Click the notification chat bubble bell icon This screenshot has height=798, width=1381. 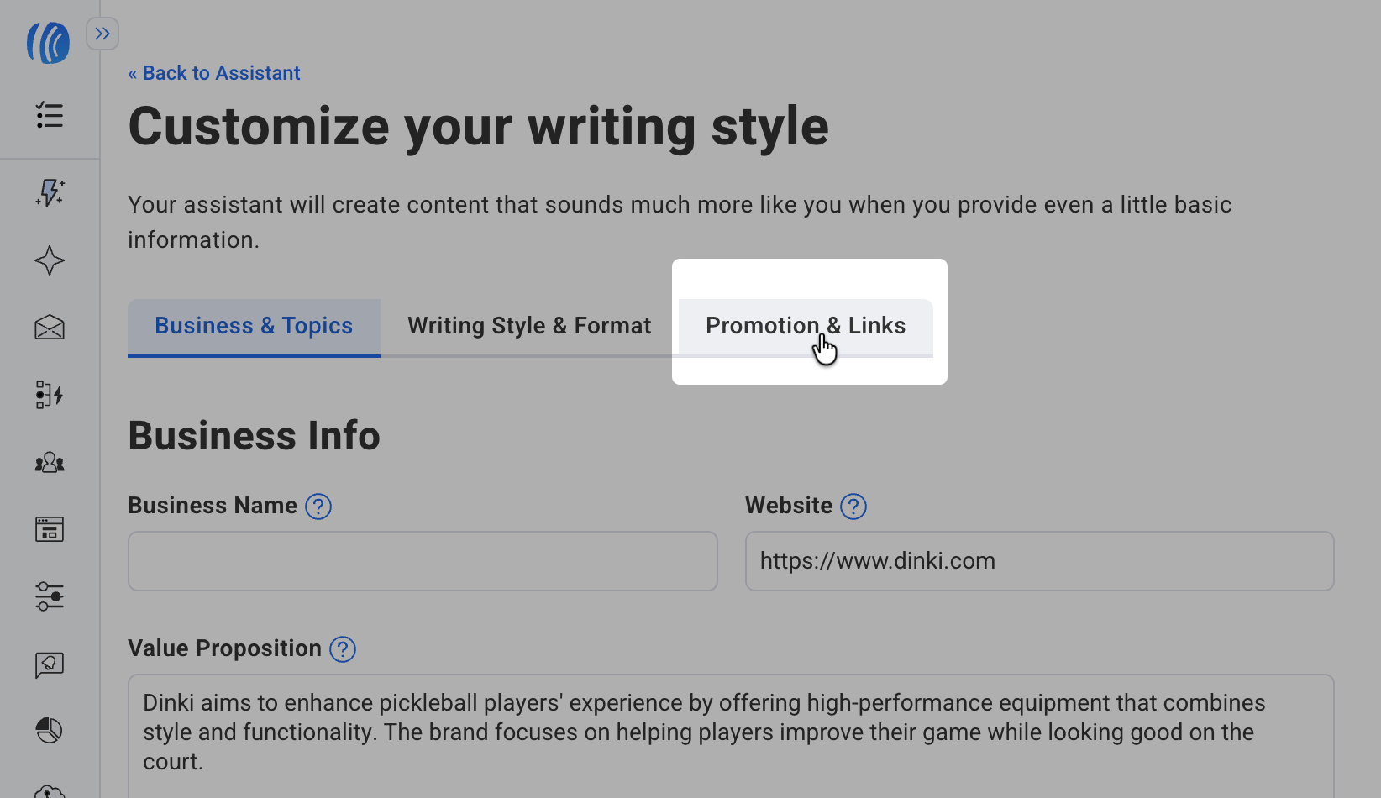50,664
